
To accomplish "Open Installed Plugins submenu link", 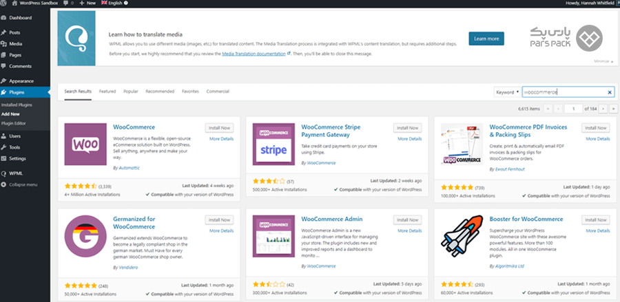I will pos(17,105).
